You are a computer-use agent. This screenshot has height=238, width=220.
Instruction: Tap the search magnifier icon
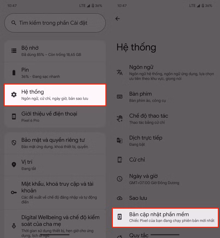point(14,23)
